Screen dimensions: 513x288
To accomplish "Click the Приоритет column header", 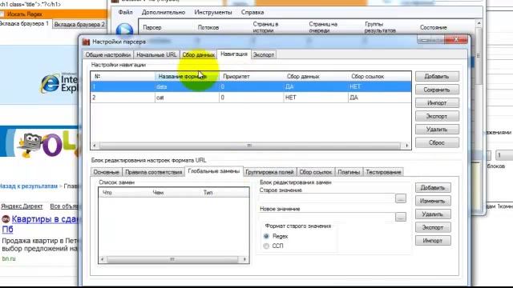I will [x=251, y=77].
